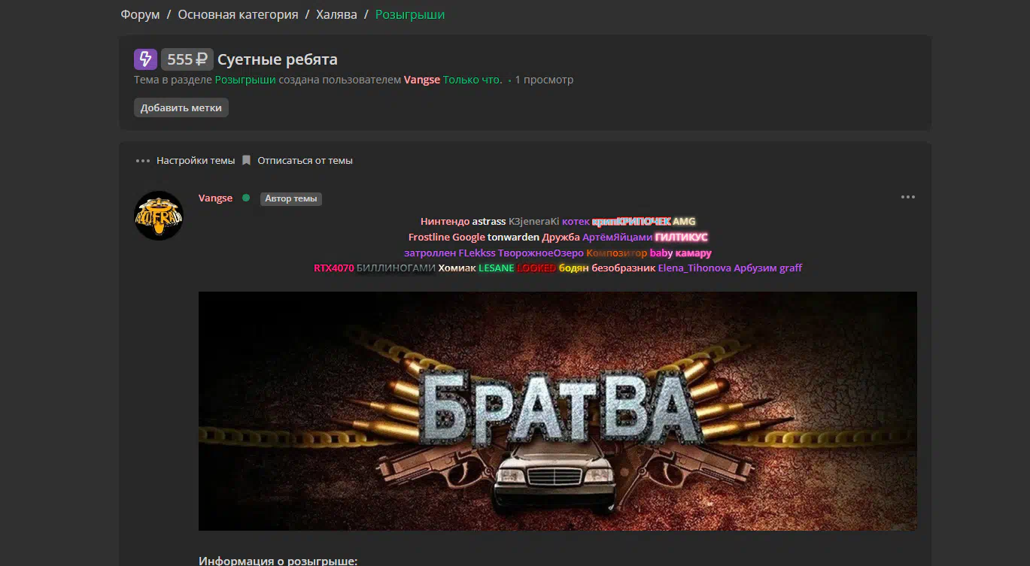1030x566 pixels.
Task: Open the three-dot post options menu
Action: click(908, 197)
